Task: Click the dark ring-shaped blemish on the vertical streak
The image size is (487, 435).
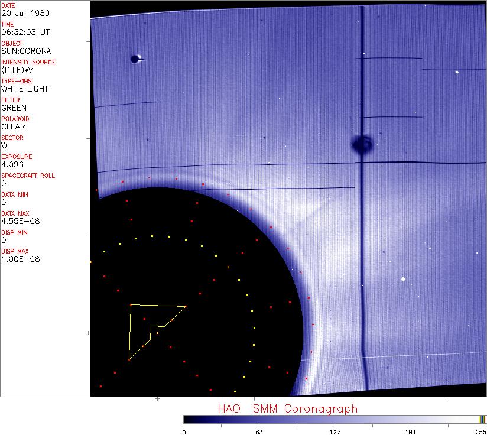Action: click(362, 143)
